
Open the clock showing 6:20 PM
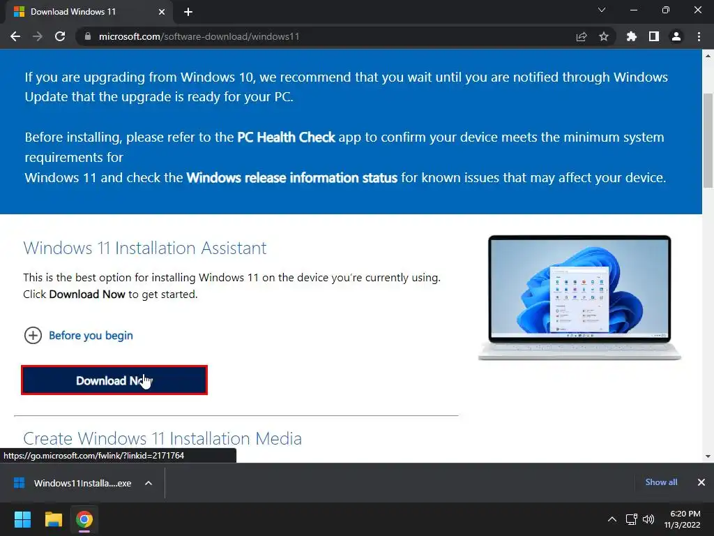click(x=682, y=519)
